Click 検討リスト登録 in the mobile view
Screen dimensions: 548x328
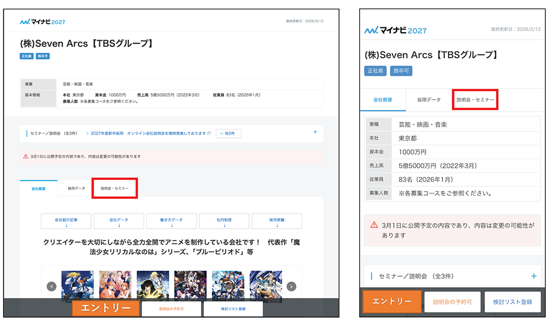(513, 302)
